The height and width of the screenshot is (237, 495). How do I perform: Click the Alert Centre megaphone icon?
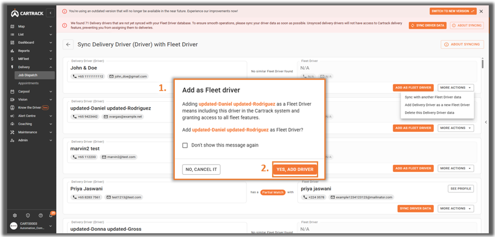(12, 116)
